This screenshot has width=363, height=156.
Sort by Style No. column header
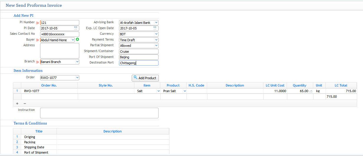click(106, 85)
